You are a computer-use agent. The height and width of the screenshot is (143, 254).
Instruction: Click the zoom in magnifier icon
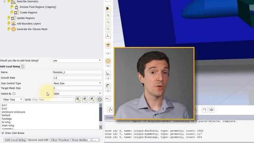[108, 22]
